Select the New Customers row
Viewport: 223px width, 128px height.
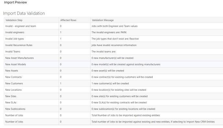(x=113, y=83)
